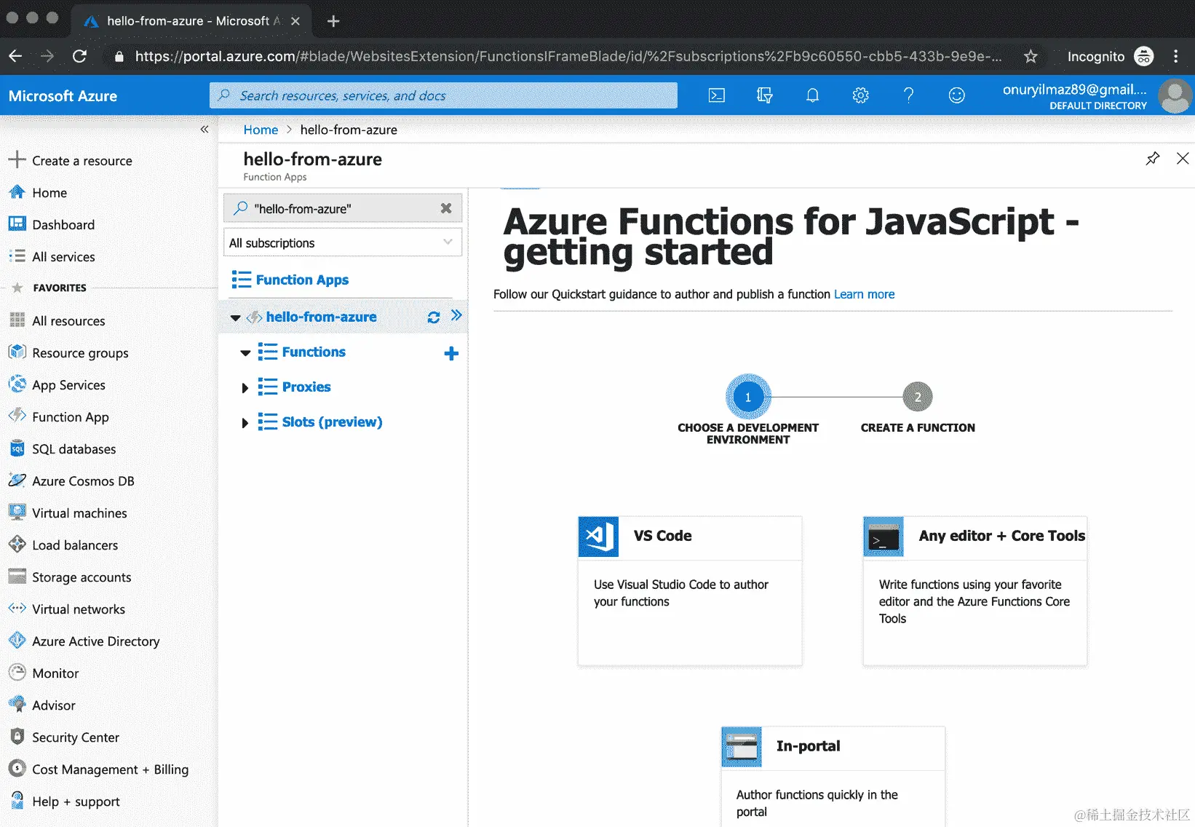
Task: Pin the hello-from-azure blade
Action: (x=1153, y=159)
